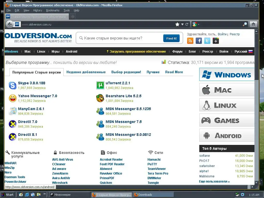Screen dimensions: 264x198
Task: Click Войти link next to greeting
Action: pos(222,34)
